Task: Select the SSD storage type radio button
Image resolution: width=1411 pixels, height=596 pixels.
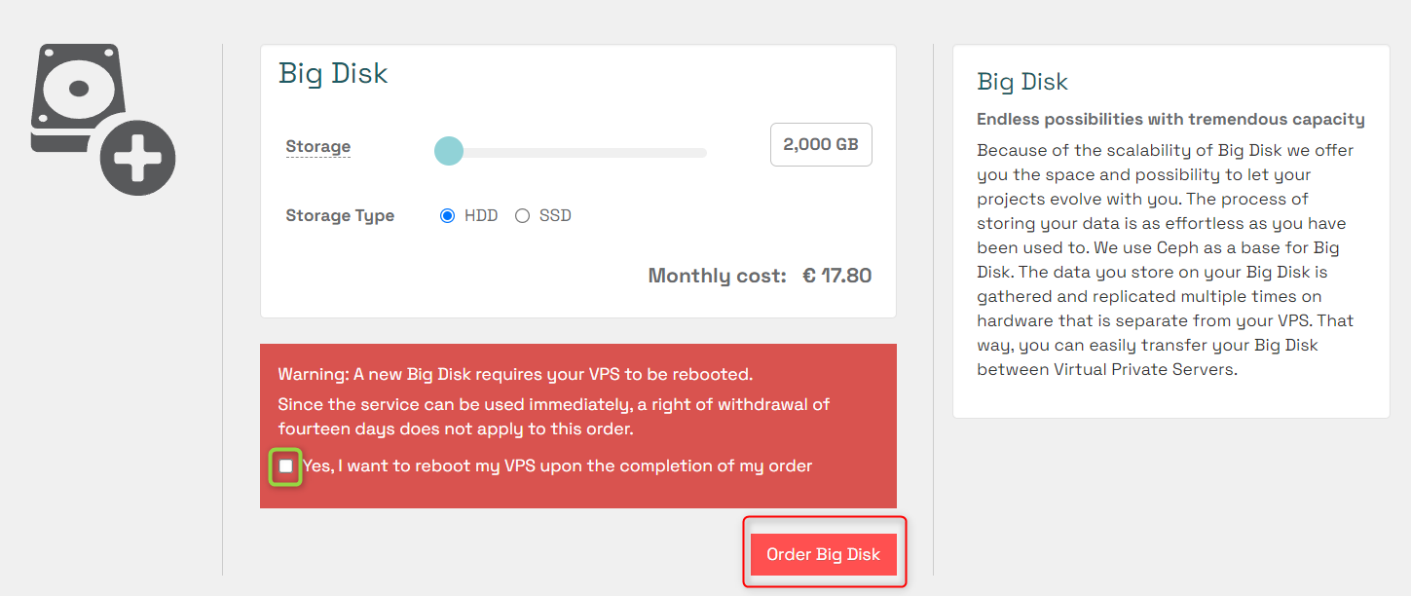Action: click(522, 216)
